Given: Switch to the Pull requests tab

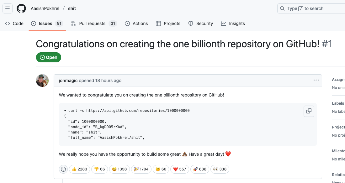Looking at the screenshot, I should [94, 24].
